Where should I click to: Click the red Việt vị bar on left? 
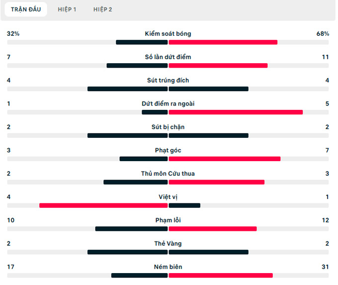[103, 205]
